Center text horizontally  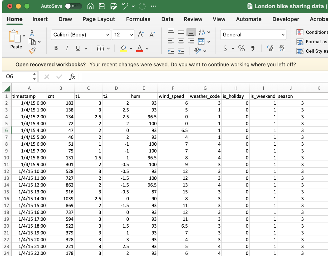(x=181, y=41)
